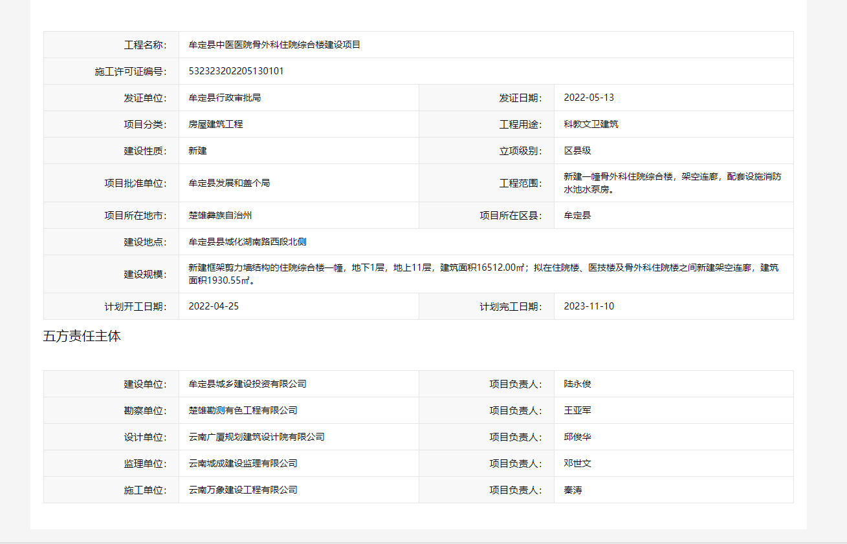Viewport: 847px width, 544px height.
Task: Click the 勘察单位 field label
Action: (x=145, y=410)
